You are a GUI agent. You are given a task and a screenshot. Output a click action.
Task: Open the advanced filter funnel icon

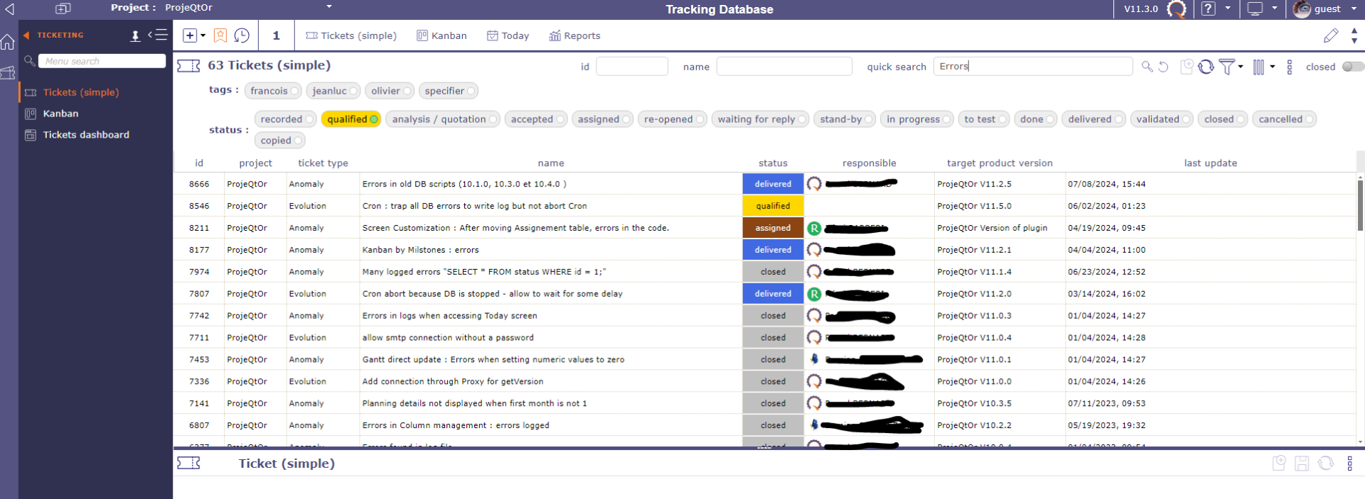tap(1226, 67)
